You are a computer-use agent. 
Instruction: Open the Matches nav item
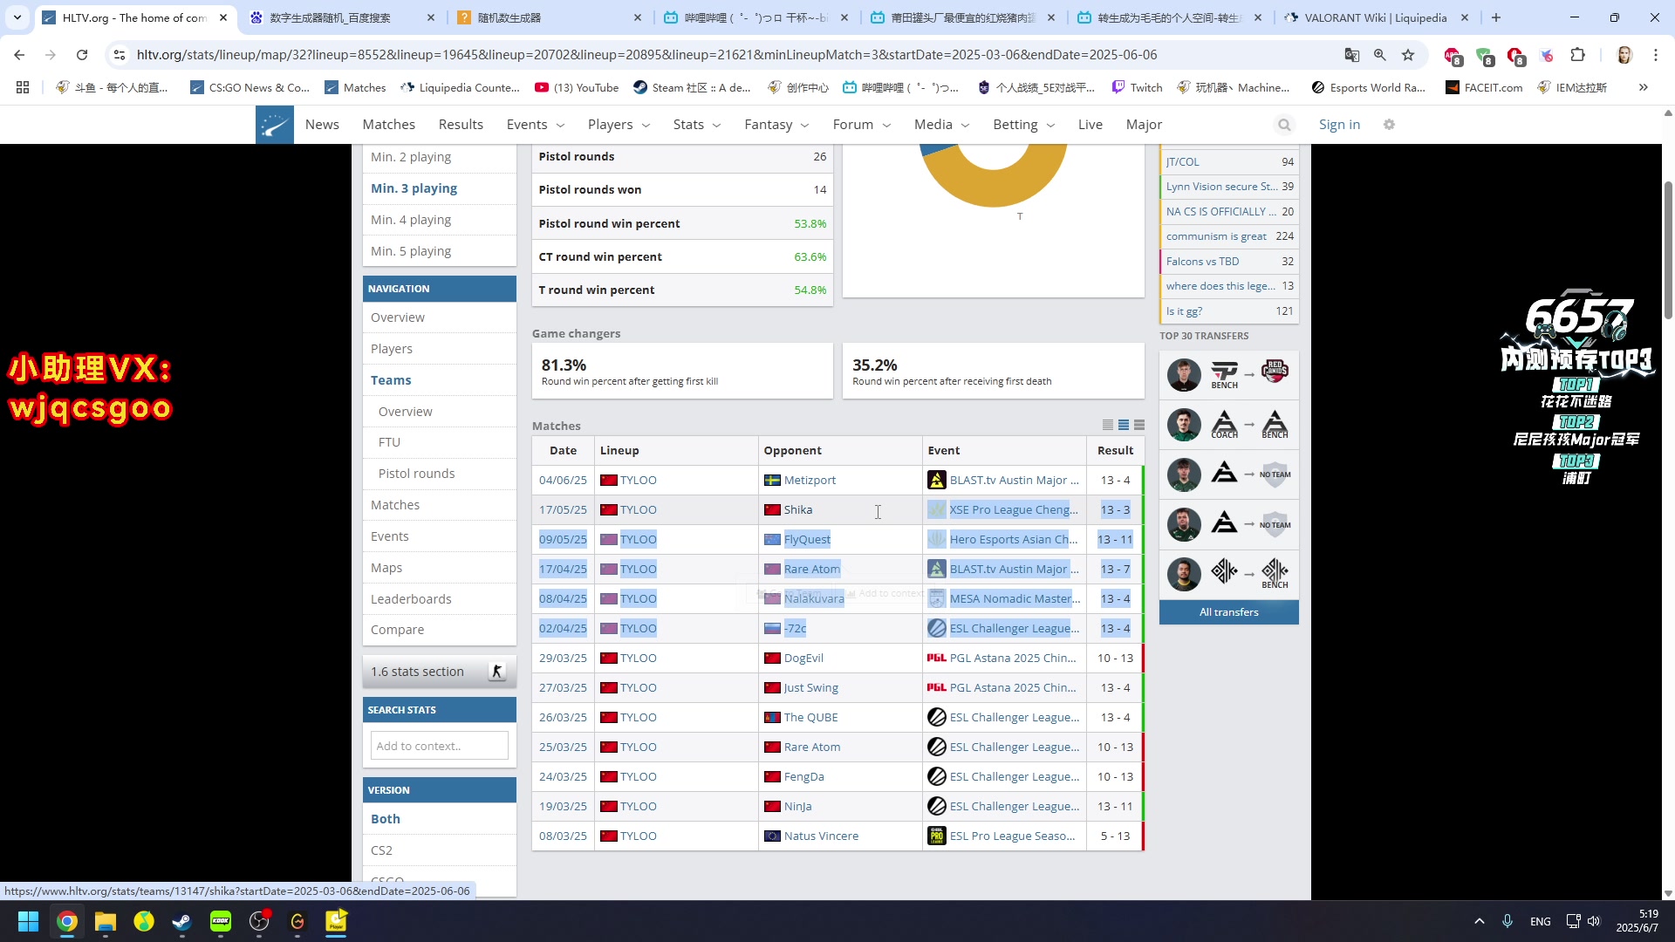pos(389,125)
